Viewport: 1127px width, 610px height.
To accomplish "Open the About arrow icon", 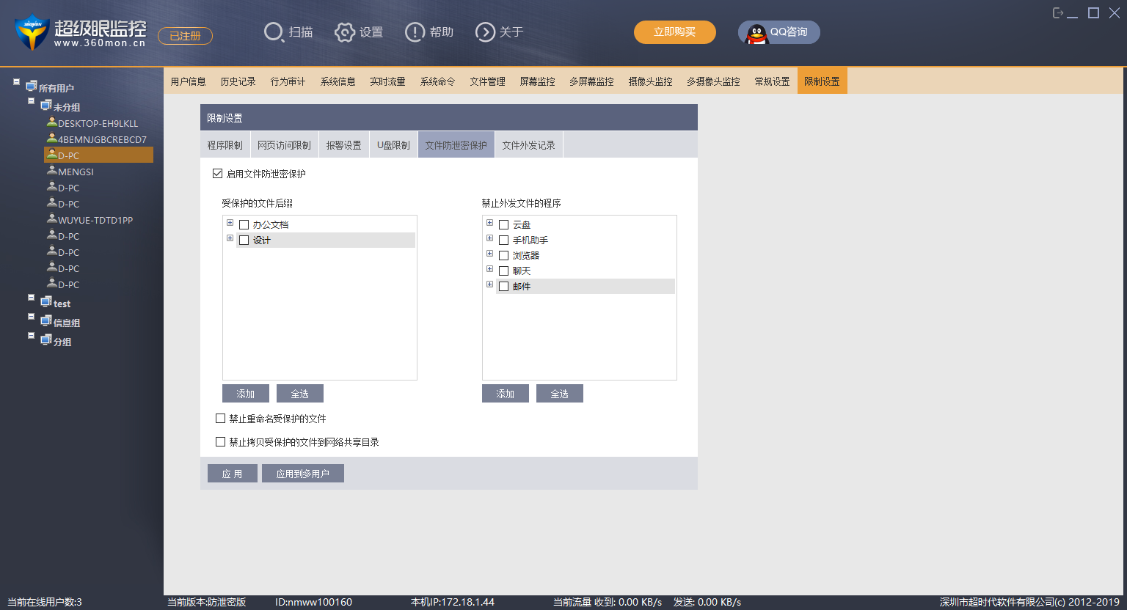I will click(485, 32).
